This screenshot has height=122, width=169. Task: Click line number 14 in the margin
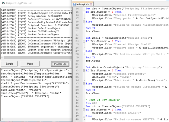tap(77, 9)
